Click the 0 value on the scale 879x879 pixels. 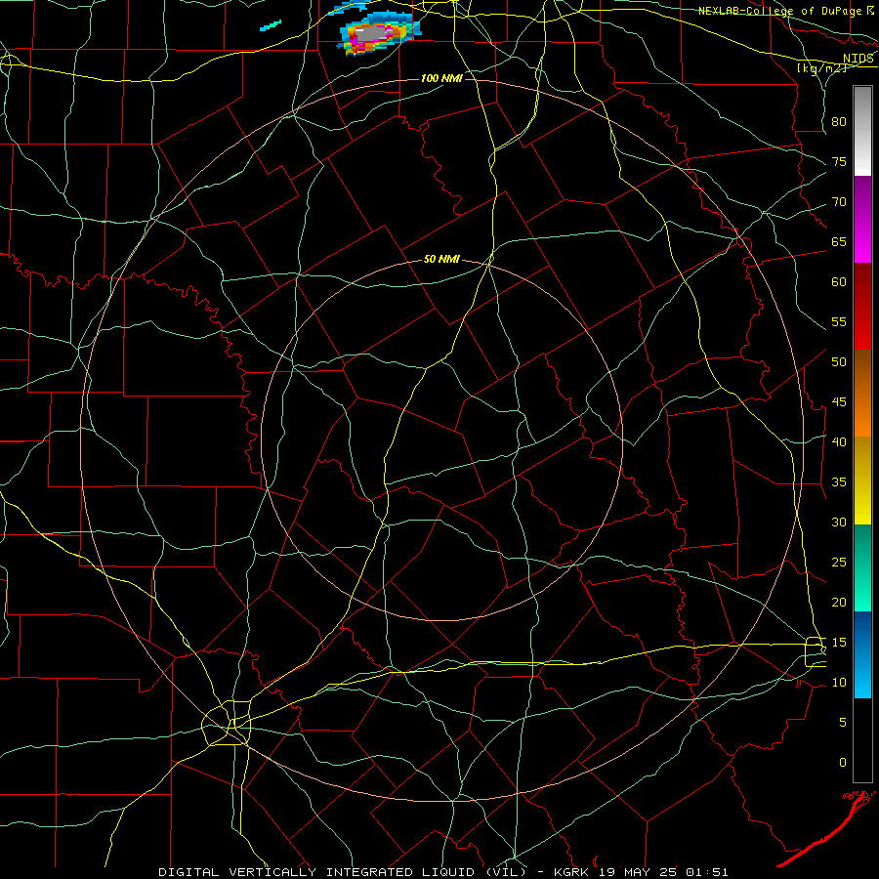[x=843, y=763]
